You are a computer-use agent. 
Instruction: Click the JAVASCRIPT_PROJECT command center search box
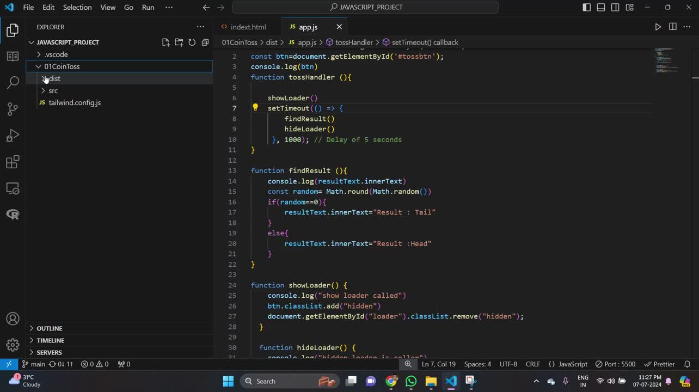(365, 8)
